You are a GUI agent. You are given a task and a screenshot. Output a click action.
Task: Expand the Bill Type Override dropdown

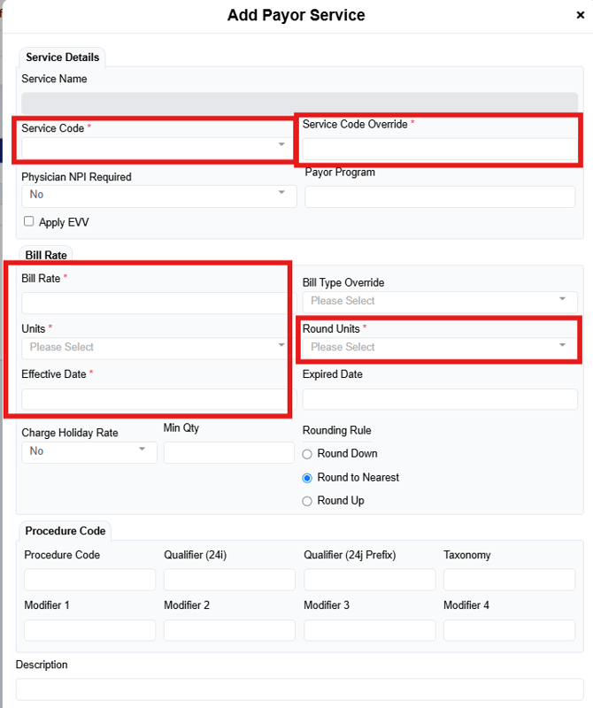pyautogui.click(x=440, y=301)
